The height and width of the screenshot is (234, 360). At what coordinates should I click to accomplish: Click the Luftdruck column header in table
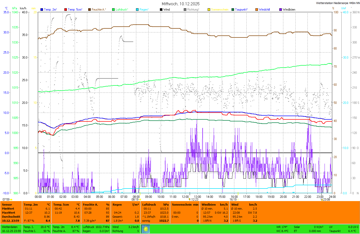(x=149, y=205)
